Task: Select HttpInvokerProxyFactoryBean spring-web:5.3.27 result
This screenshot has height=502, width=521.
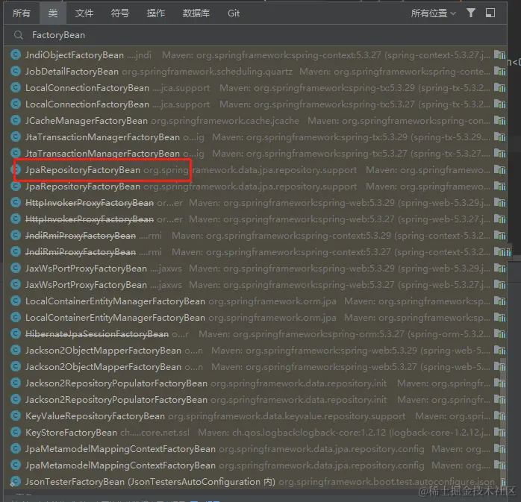Action: (255, 219)
